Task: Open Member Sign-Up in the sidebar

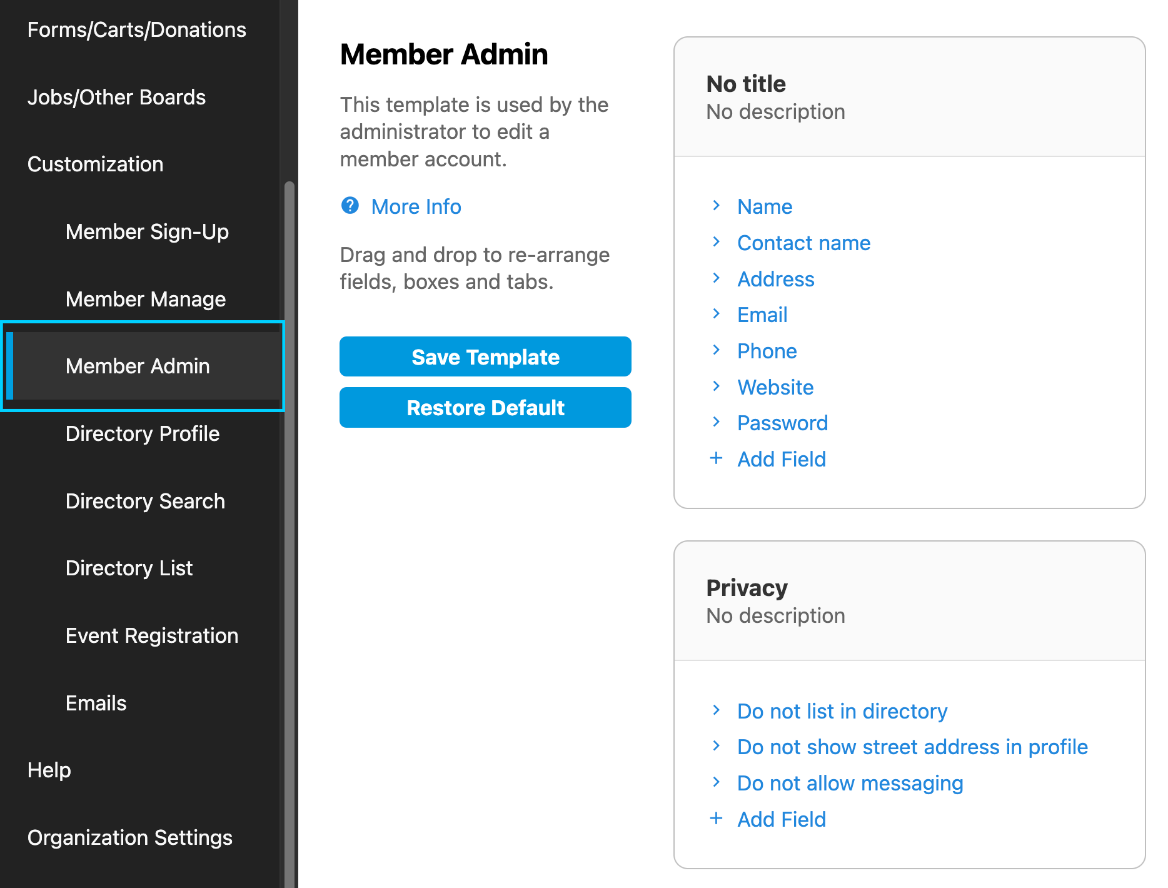Action: [147, 232]
